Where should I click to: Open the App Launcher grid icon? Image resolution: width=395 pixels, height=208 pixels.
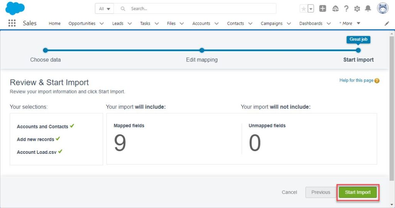[12, 23]
